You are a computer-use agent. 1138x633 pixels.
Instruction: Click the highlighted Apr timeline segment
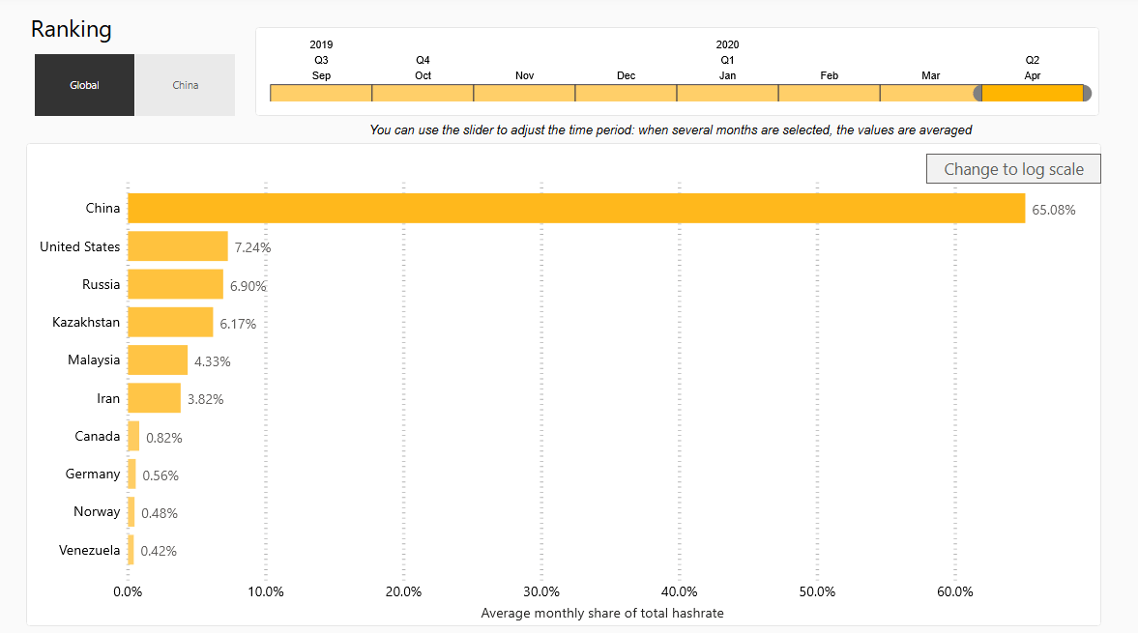[1032, 93]
